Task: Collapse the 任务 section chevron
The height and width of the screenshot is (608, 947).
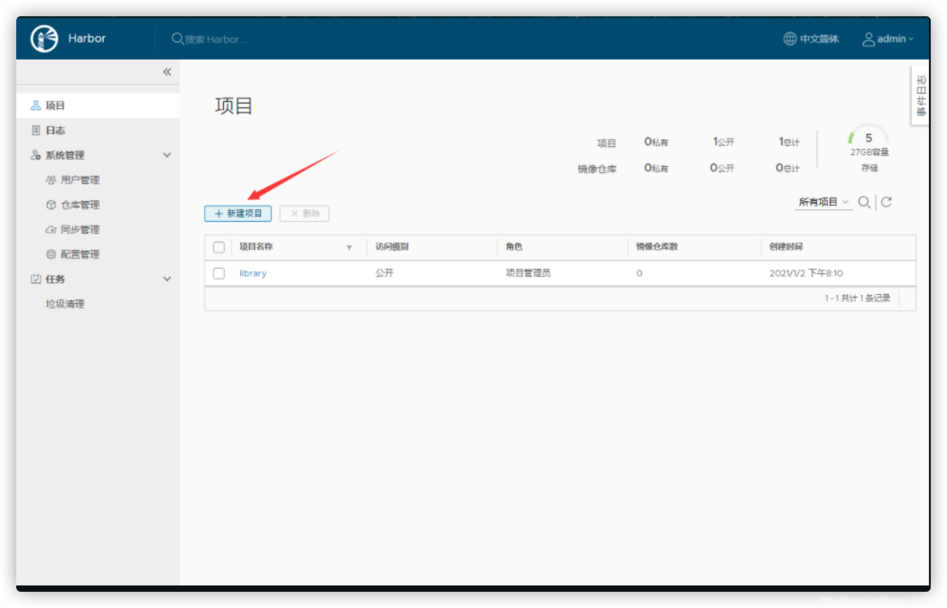Action: (x=167, y=279)
